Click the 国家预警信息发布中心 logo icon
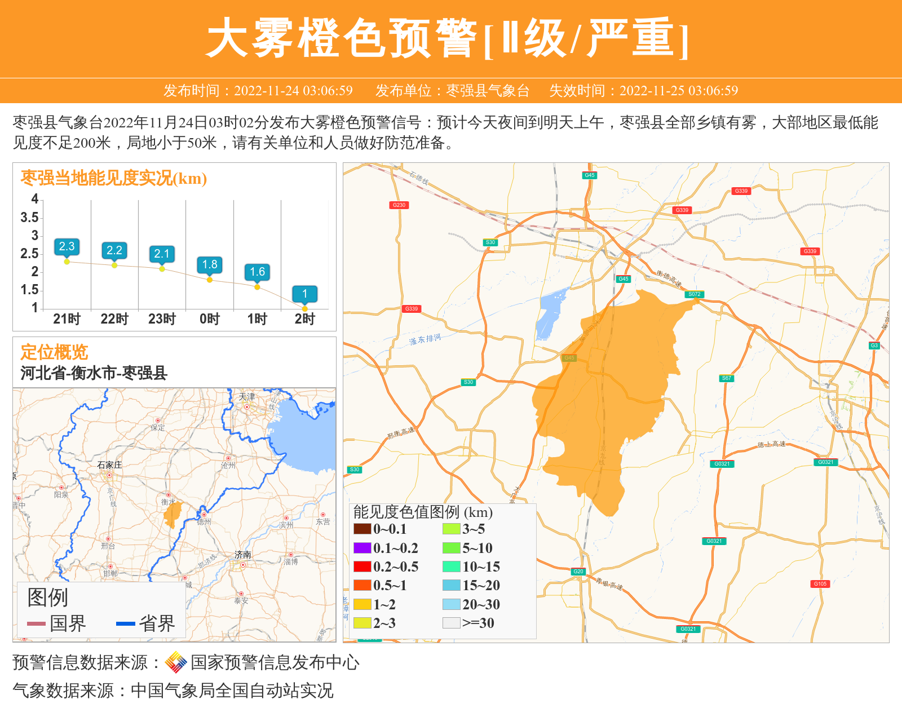The width and height of the screenshot is (902, 708). pos(175,662)
